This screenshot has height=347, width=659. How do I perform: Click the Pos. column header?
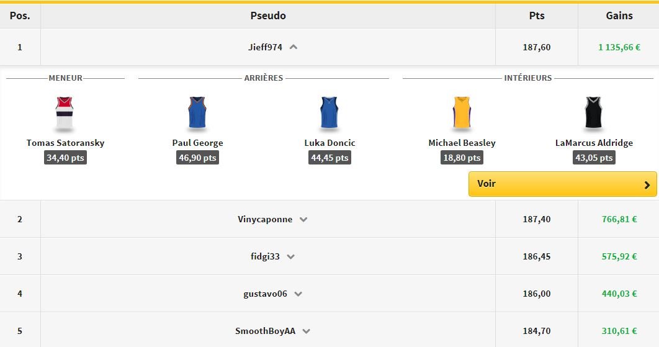20,16
